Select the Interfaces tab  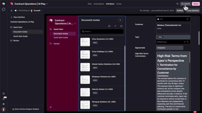110,4
